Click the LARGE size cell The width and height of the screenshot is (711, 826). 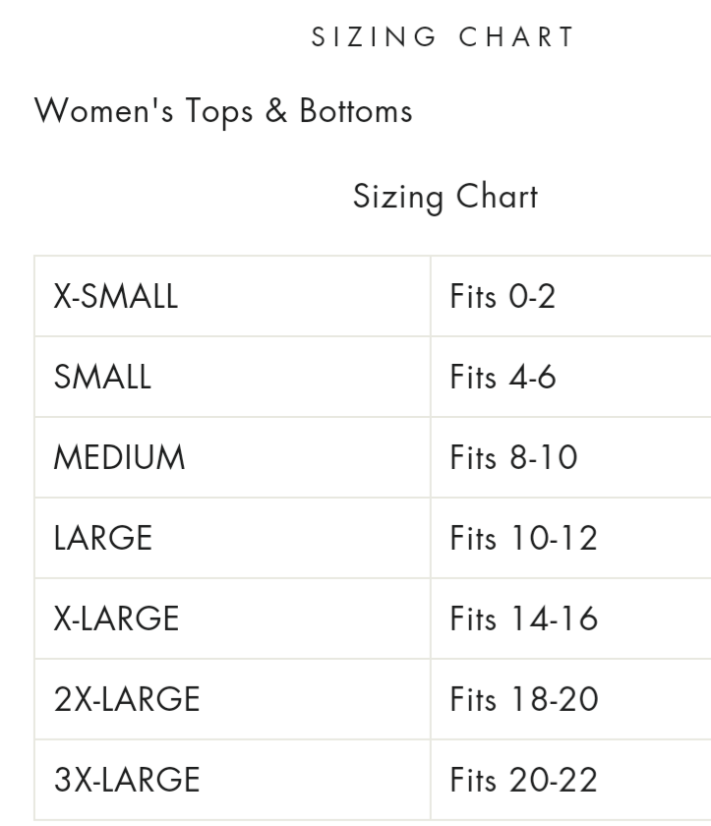click(103, 538)
